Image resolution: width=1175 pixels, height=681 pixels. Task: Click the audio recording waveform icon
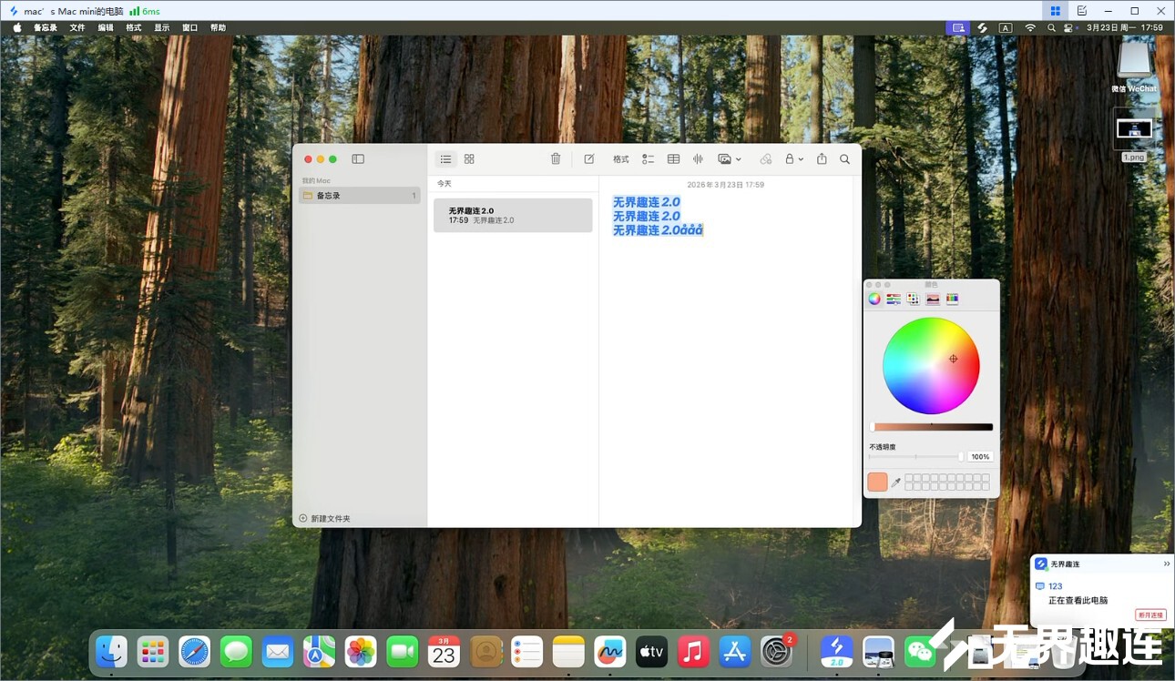pos(698,159)
